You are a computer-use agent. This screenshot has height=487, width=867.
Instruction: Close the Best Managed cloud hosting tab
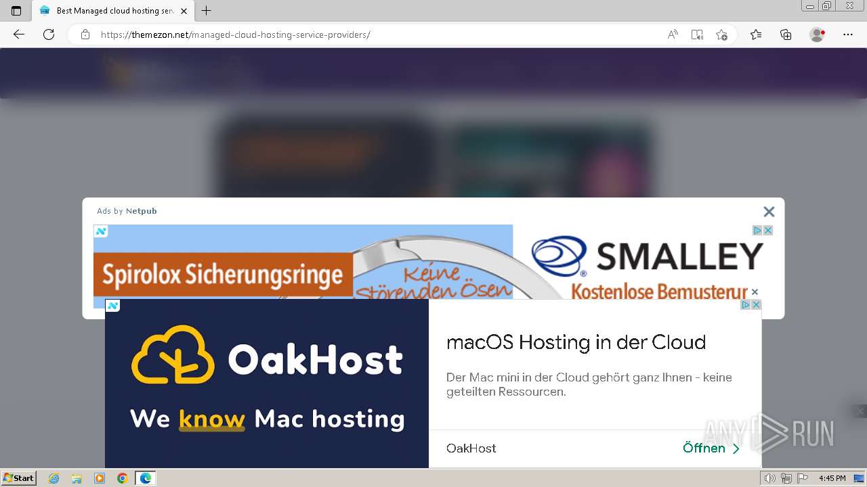click(x=184, y=11)
